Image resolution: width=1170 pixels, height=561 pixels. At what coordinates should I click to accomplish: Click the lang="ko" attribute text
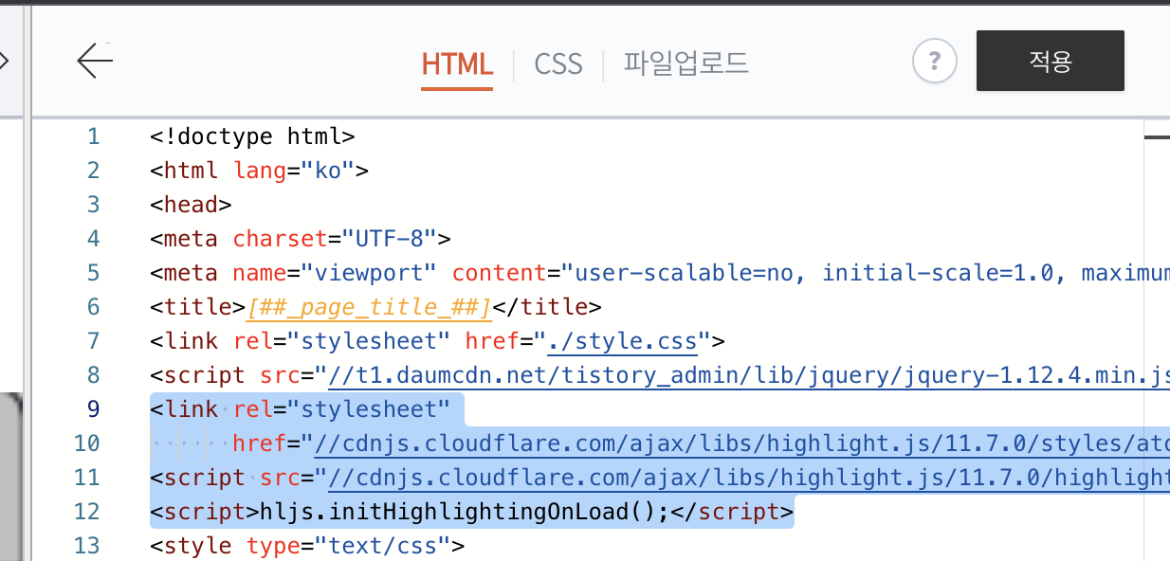pyautogui.click(x=294, y=171)
